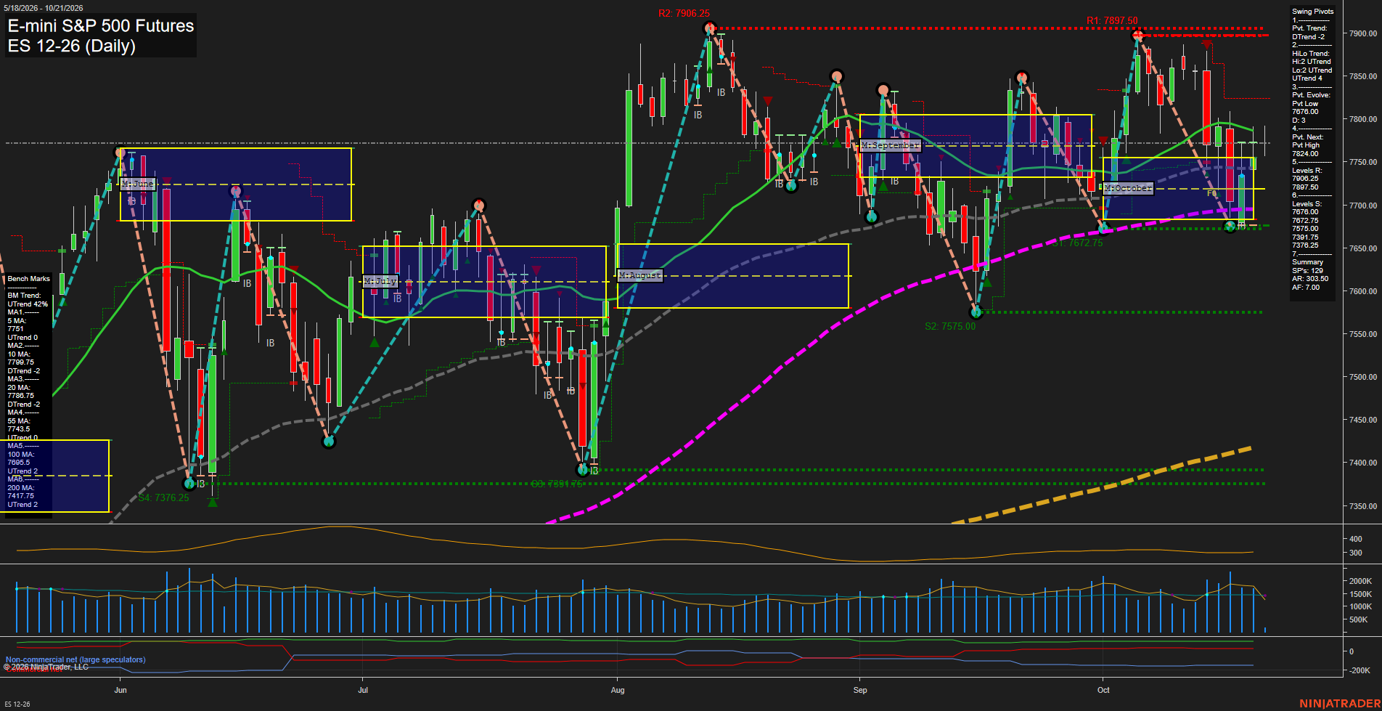1382x711 pixels.
Task: Click the "Jun" label on the time axis
Action: [x=120, y=690]
